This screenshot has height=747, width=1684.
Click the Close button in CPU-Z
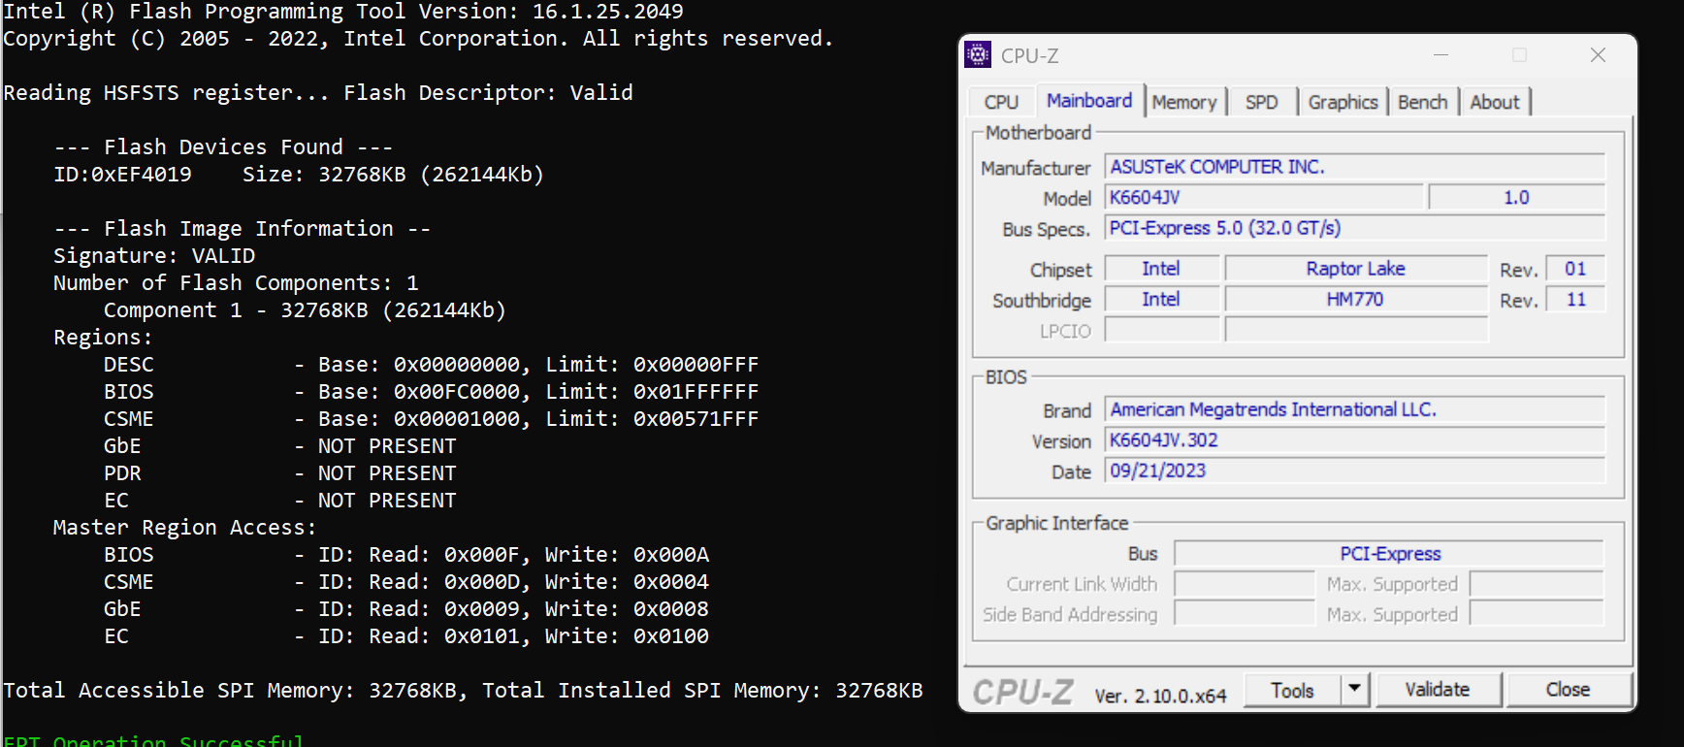click(x=1568, y=690)
